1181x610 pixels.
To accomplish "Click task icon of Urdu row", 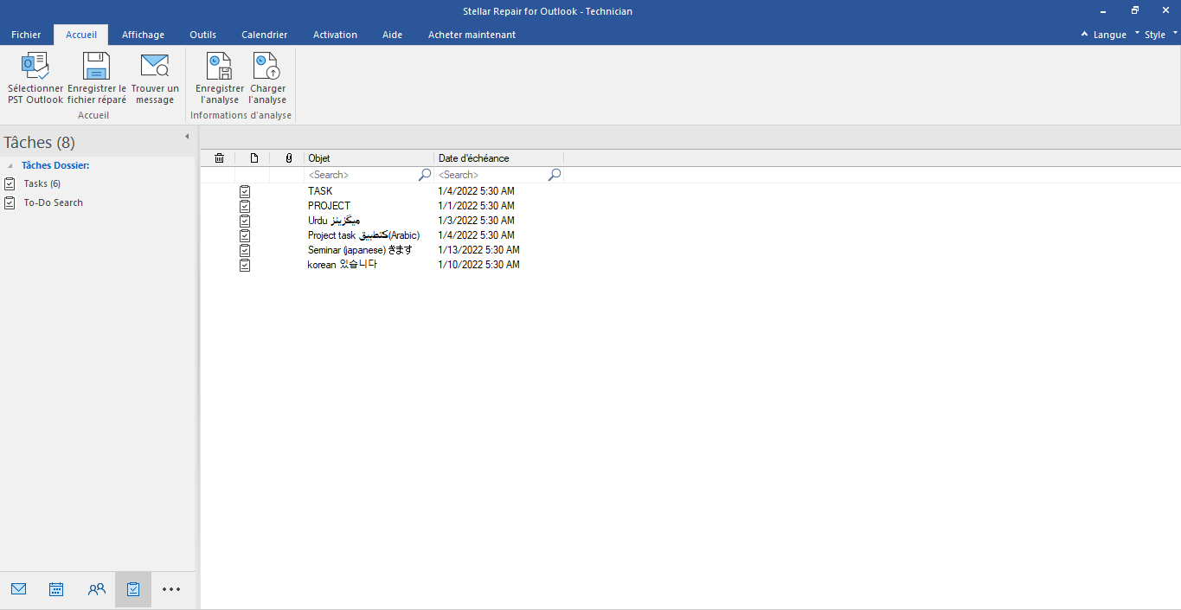I will 245,221.
